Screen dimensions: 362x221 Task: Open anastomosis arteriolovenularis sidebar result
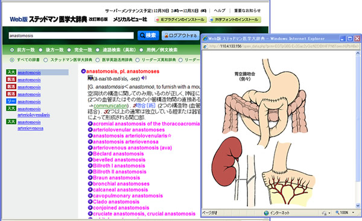point(34,112)
